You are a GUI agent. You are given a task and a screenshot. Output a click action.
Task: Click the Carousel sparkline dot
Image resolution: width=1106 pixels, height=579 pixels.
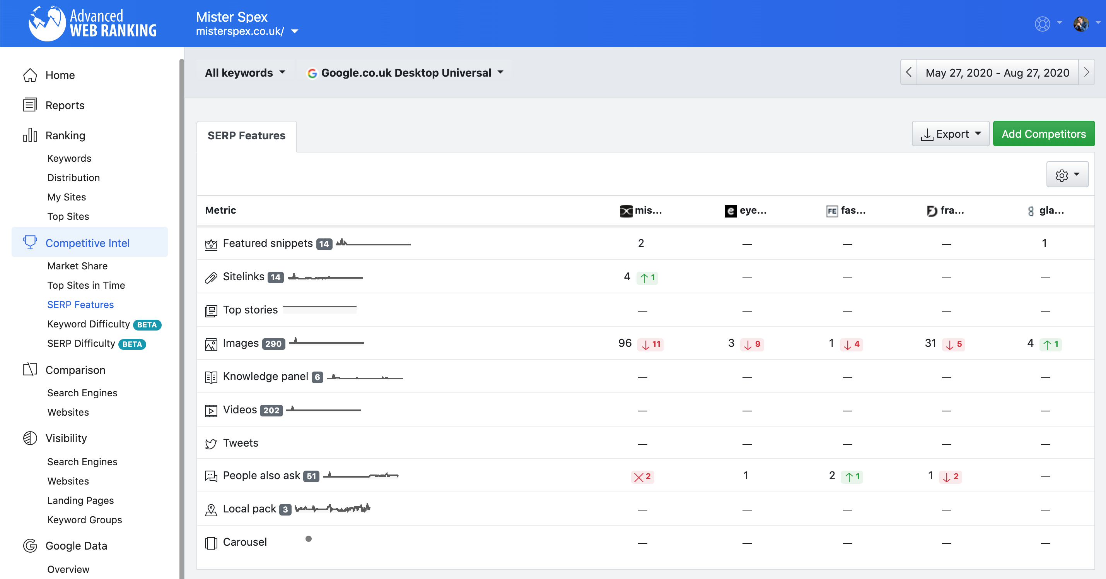coord(308,539)
